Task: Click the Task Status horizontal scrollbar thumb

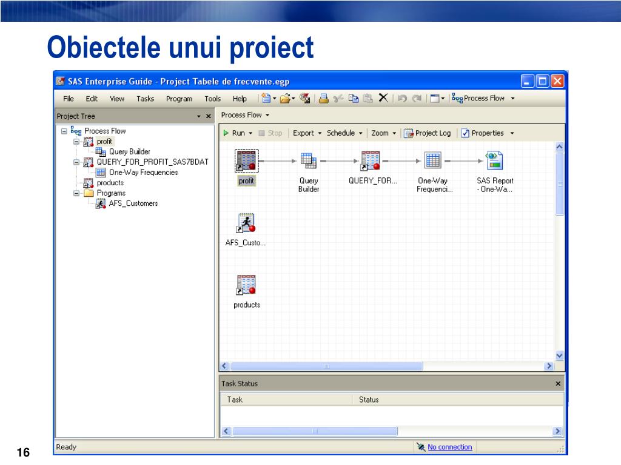Action: (x=315, y=431)
